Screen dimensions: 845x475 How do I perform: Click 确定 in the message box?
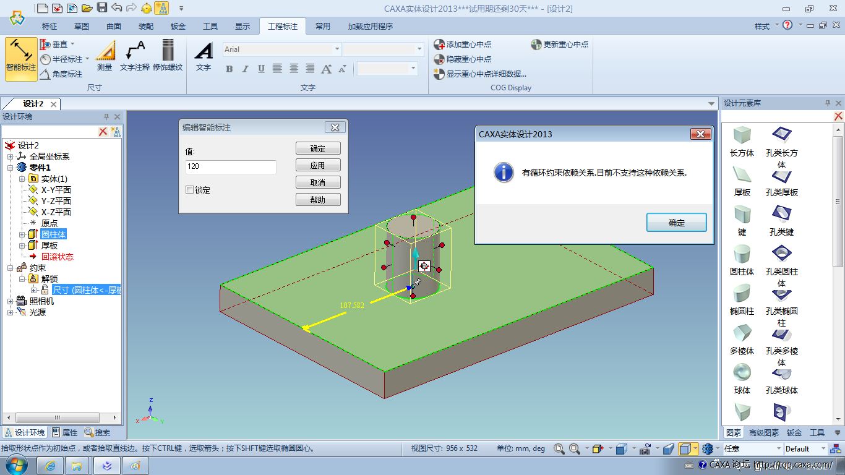tap(677, 223)
